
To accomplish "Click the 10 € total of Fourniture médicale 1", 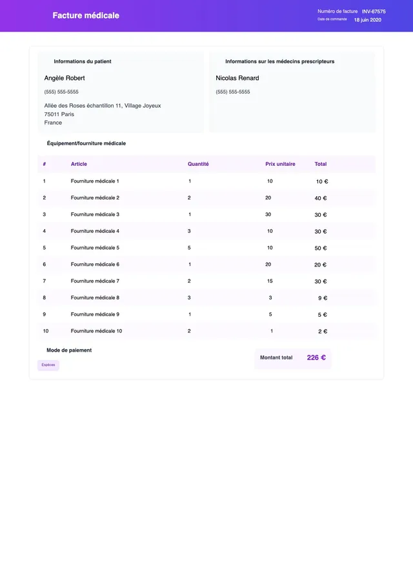I will tap(322, 182).
